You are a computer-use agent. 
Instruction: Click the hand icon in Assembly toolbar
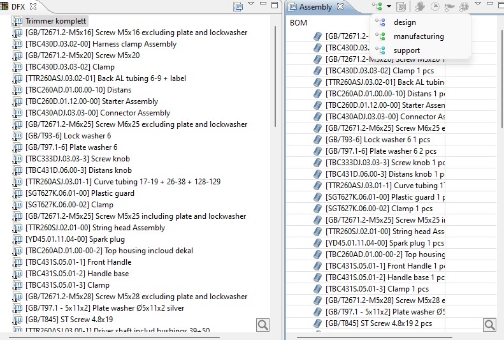(420, 7)
